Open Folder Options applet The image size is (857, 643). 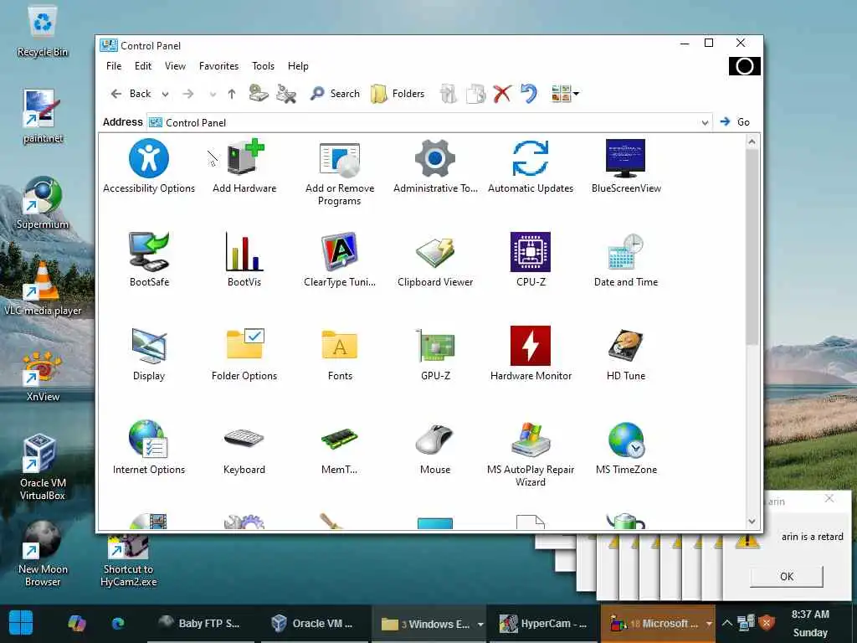pyautogui.click(x=244, y=354)
